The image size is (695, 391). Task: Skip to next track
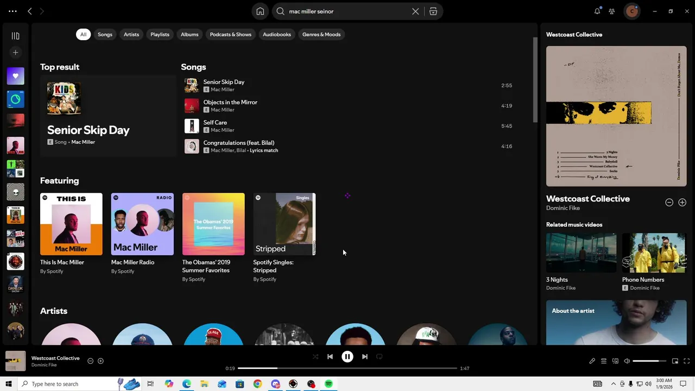365,357
